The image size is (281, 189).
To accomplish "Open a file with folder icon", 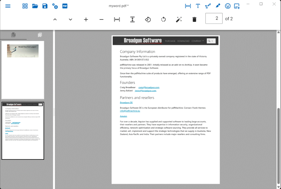I will 35,6.
